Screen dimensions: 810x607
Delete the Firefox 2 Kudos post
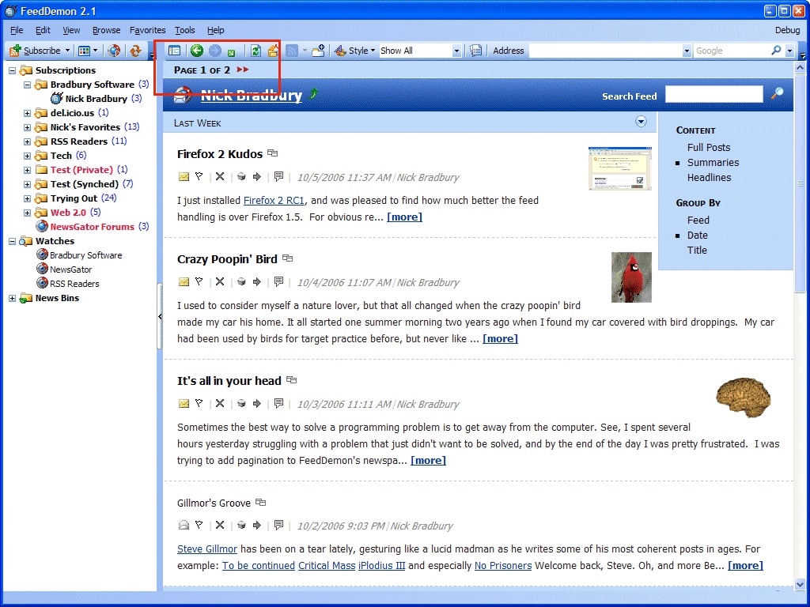pyautogui.click(x=220, y=176)
